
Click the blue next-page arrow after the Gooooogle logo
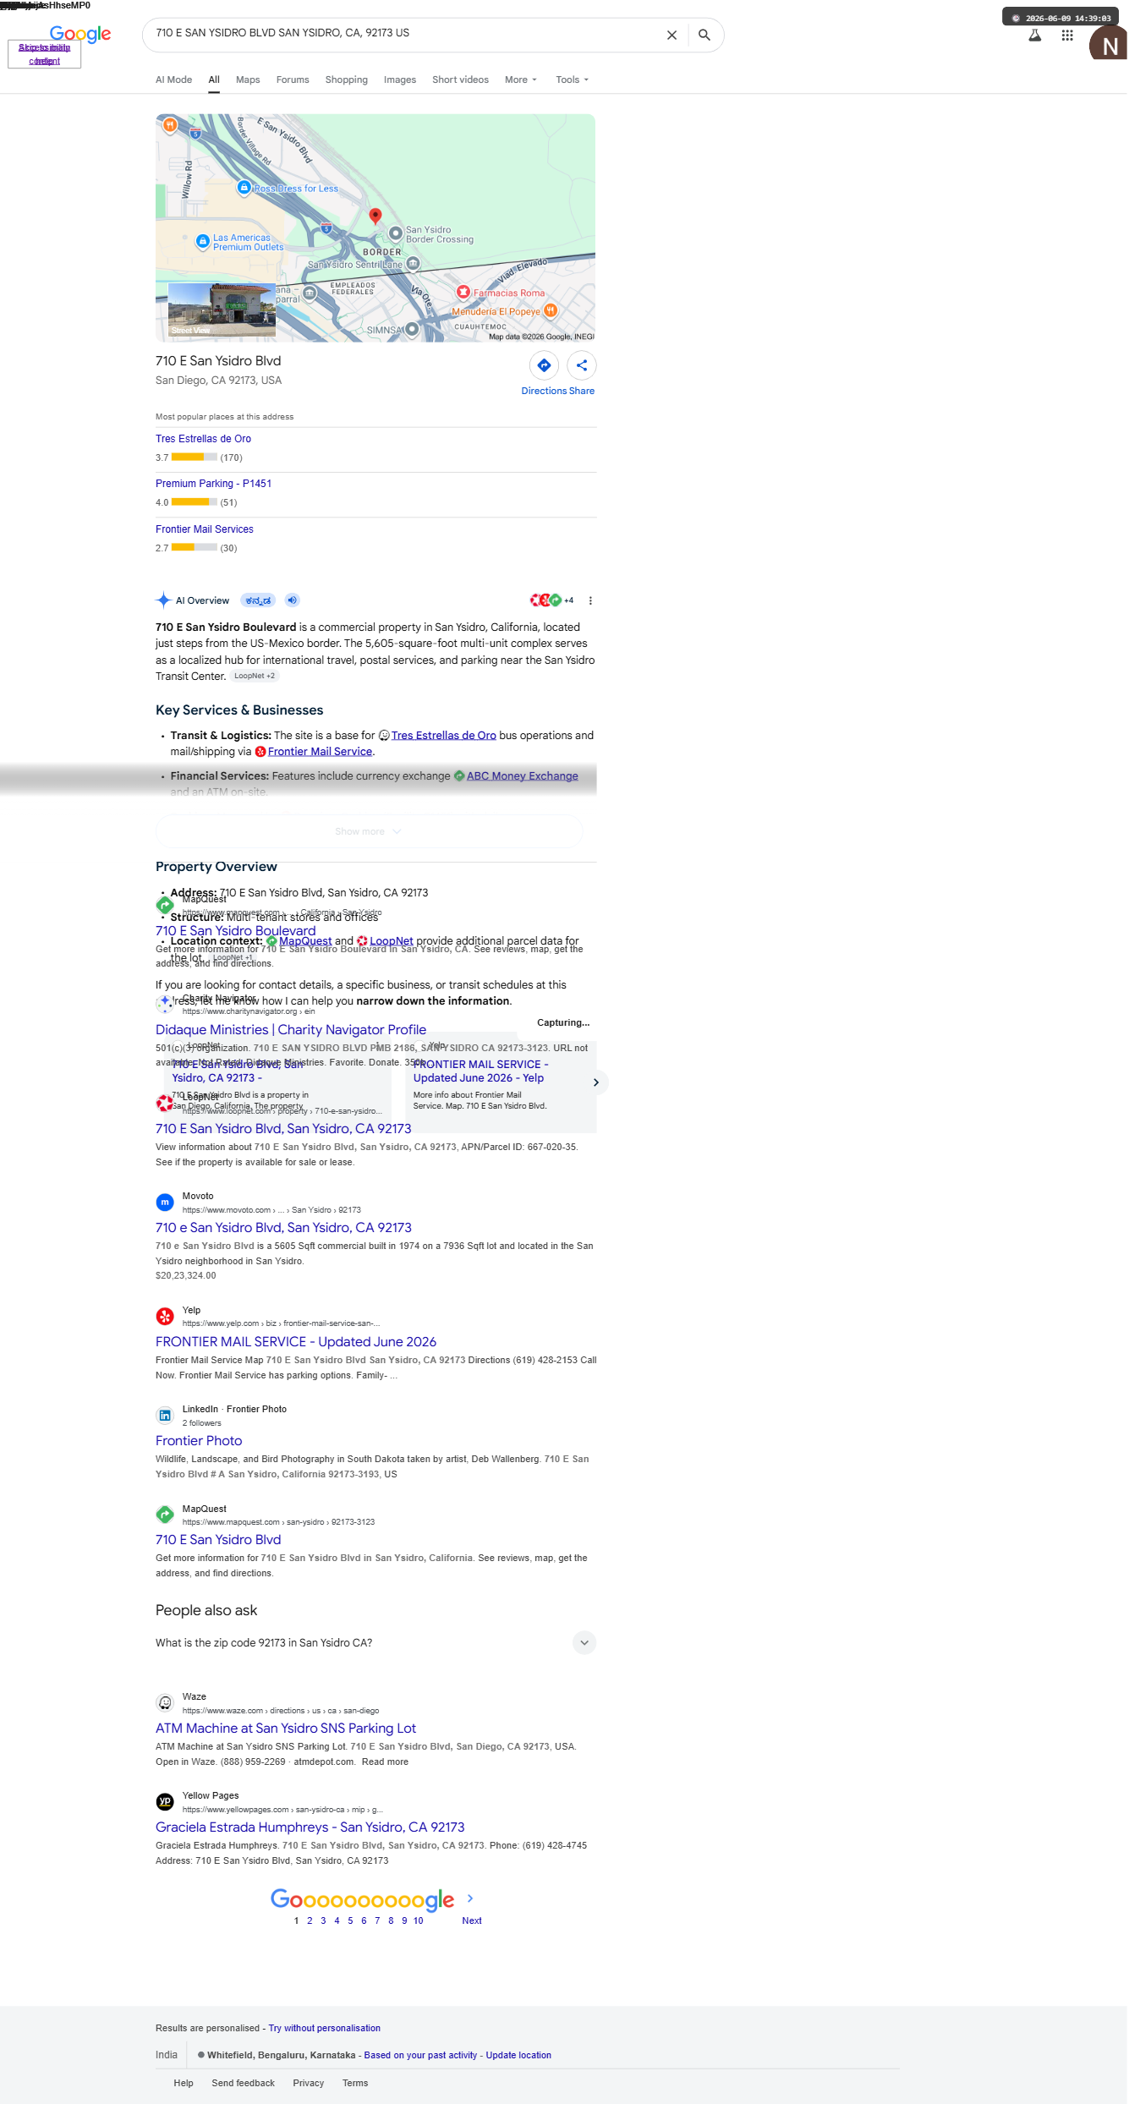(x=470, y=1899)
